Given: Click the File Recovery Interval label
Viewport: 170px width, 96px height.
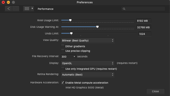Looking at the screenshot, I should point(46,56).
